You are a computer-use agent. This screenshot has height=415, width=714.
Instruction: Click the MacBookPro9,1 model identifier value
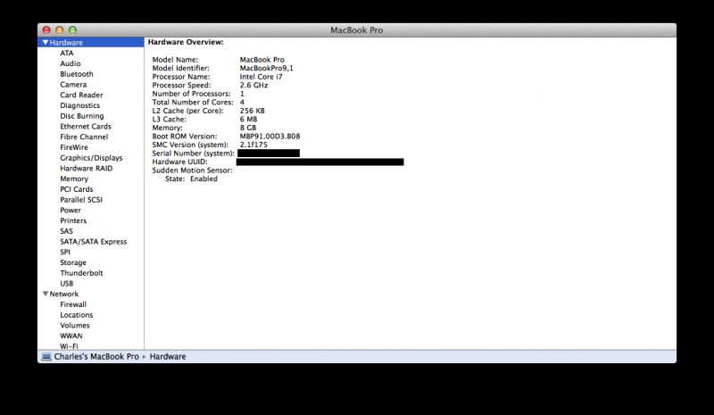click(x=266, y=68)
